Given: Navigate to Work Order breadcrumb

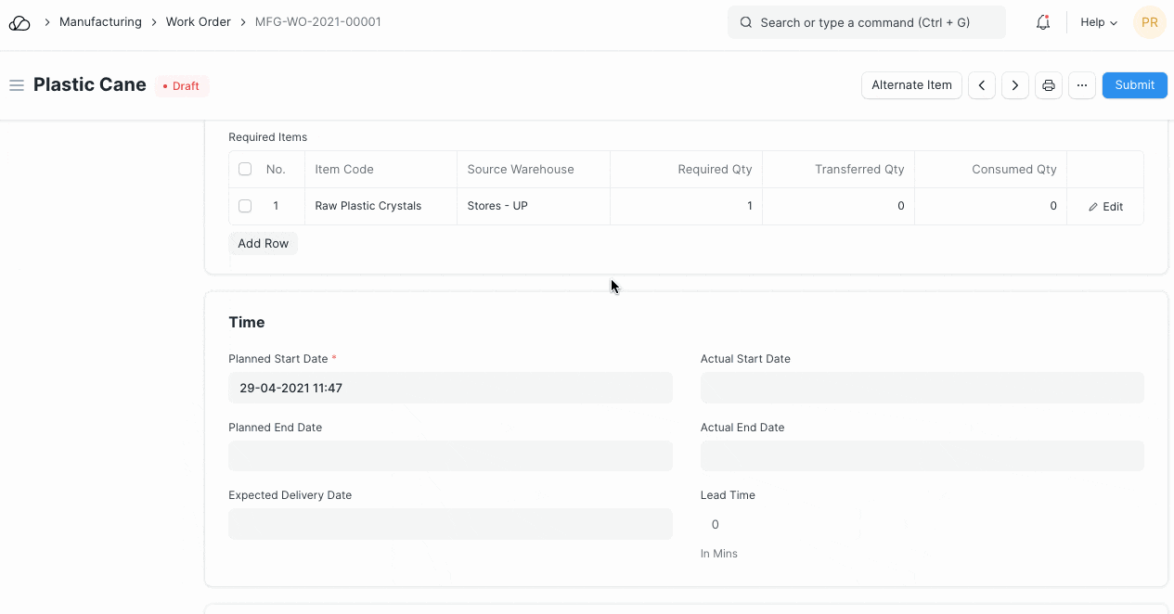Looking at the screenshot, I should point(198,21).
